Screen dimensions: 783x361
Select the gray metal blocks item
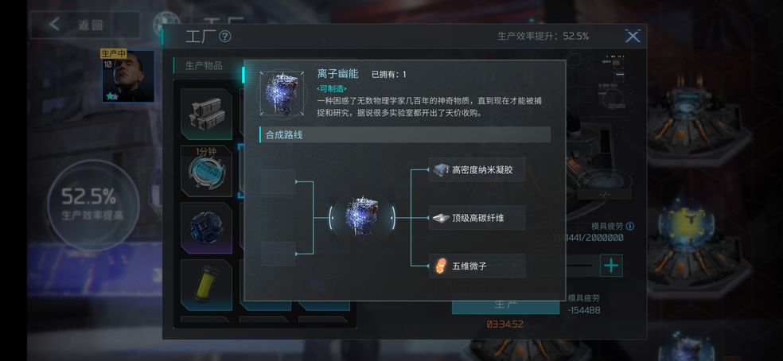coord(206,114)
